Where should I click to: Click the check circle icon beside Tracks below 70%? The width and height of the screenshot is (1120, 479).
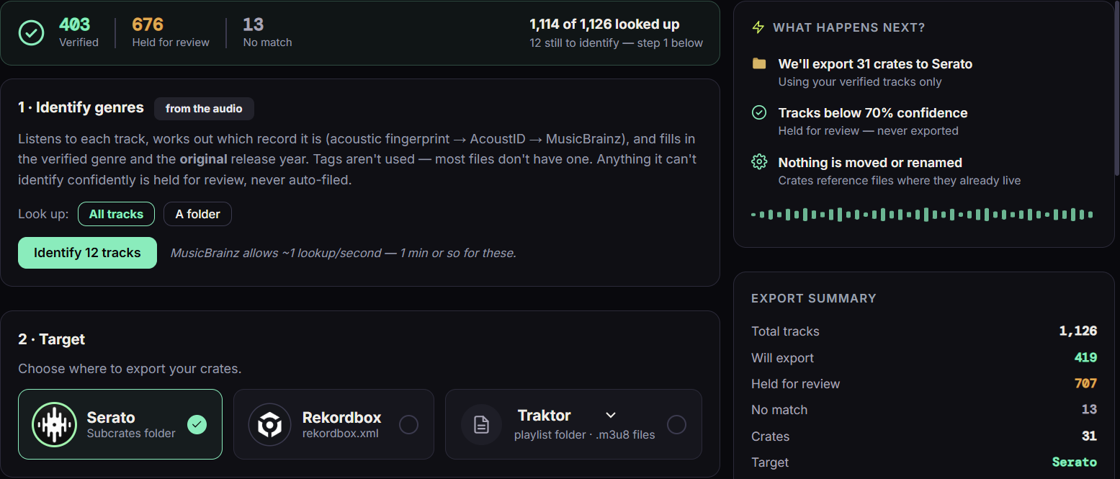click(x=759, y=112)
